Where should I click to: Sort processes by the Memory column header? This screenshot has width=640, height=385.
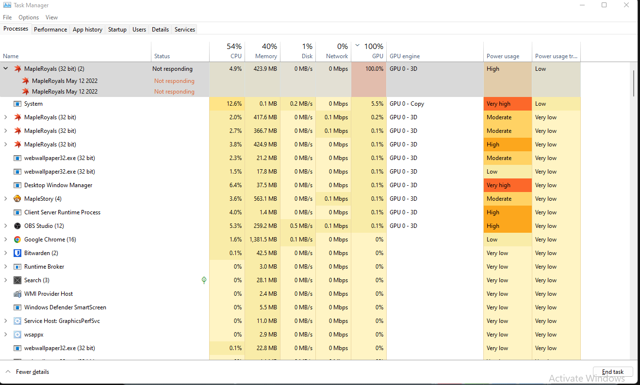pos(263,51)
